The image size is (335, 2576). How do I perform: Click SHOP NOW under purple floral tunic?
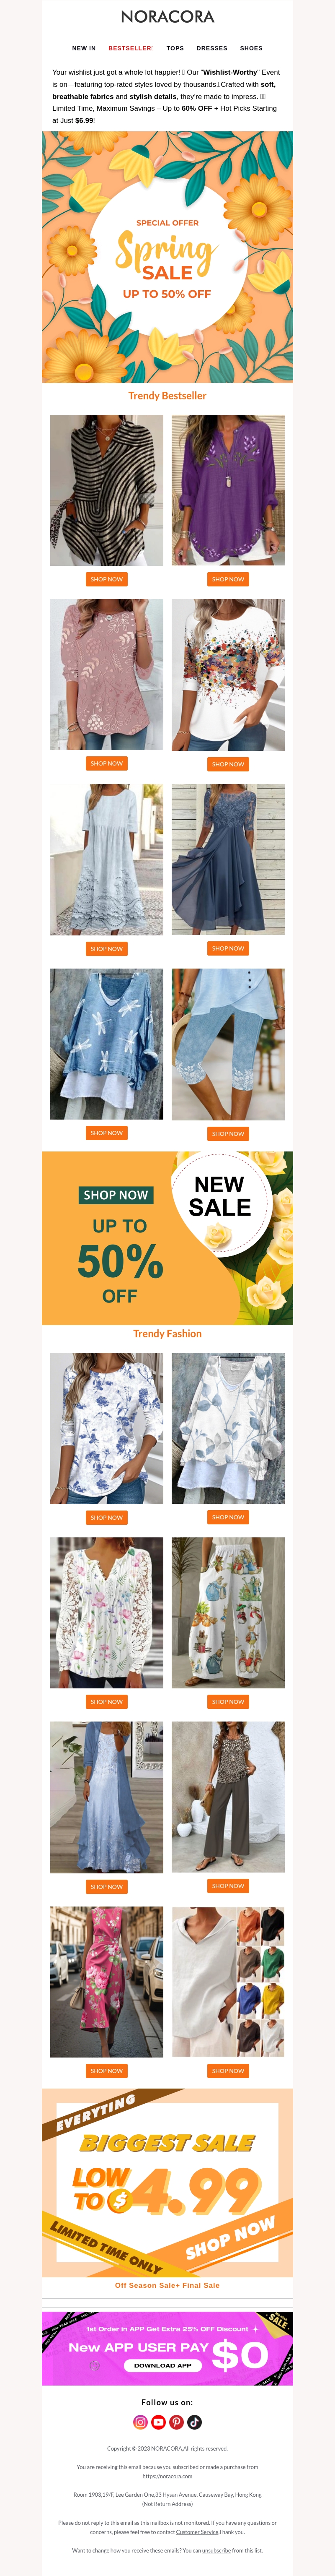[x=228, y=579]
